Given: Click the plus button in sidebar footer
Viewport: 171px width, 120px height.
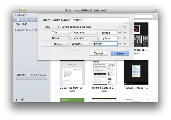Looking at the screenshot, I should [x=17, y=100].
